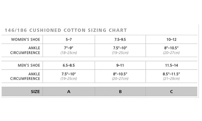The height and width of the screenshot is (121, 202).
Task: Select women's ankle circumference 7"–9" cell
Action: [69, 50]
